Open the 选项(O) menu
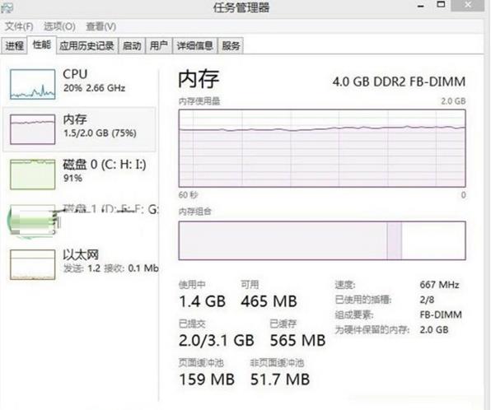 59,26
